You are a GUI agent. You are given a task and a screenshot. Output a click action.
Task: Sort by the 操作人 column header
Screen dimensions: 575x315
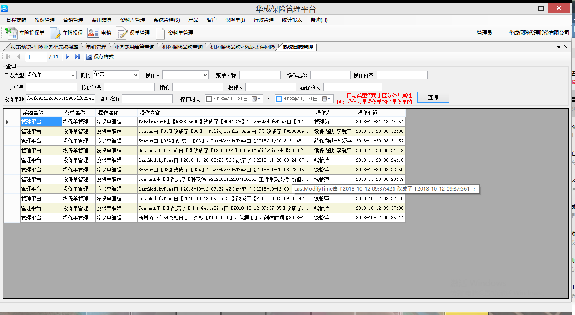(x=334, y=113)
